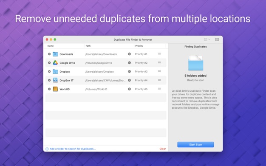Toggle the sidebar panel icon in title bar
The height and width of the screenshot is (166, 266).
217,39
